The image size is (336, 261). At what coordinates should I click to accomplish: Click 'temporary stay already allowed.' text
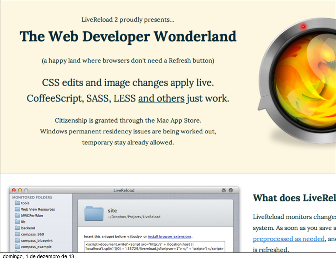(x=128, y=143)
